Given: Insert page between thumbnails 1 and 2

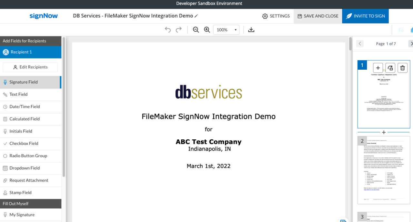Looking at the screenshot, I should point(384,132).
